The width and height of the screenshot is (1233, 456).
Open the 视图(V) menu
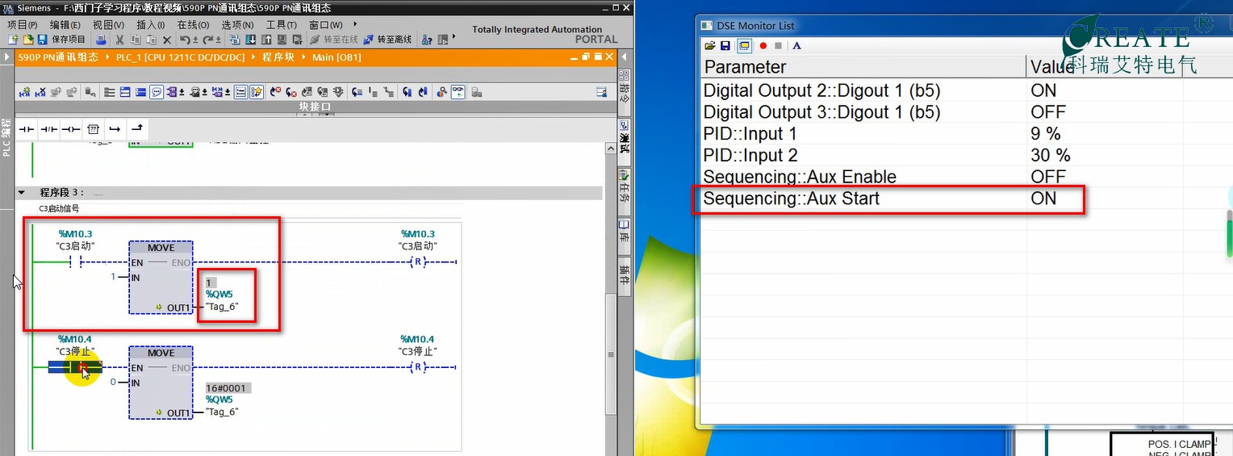click(108, 24)
